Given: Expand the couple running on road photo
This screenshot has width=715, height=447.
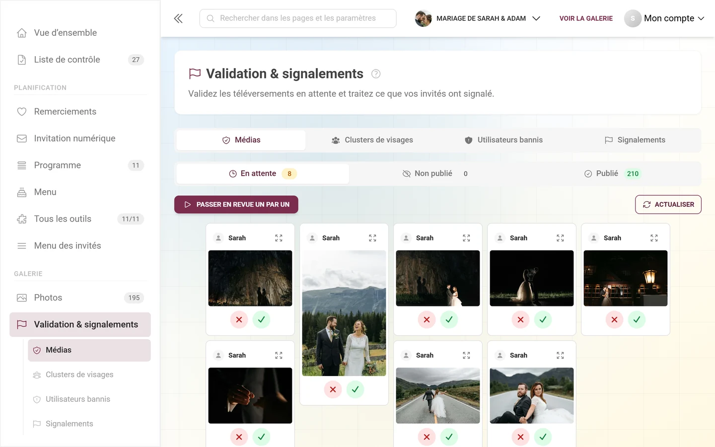Looking at the screenshot, I should click(466, 356).
